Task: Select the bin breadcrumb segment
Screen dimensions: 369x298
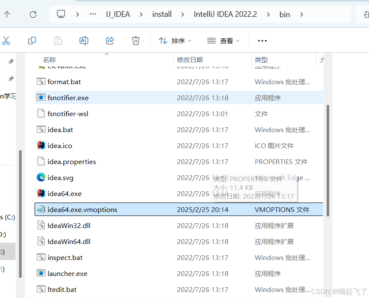Action: click(x=285, y=15)
